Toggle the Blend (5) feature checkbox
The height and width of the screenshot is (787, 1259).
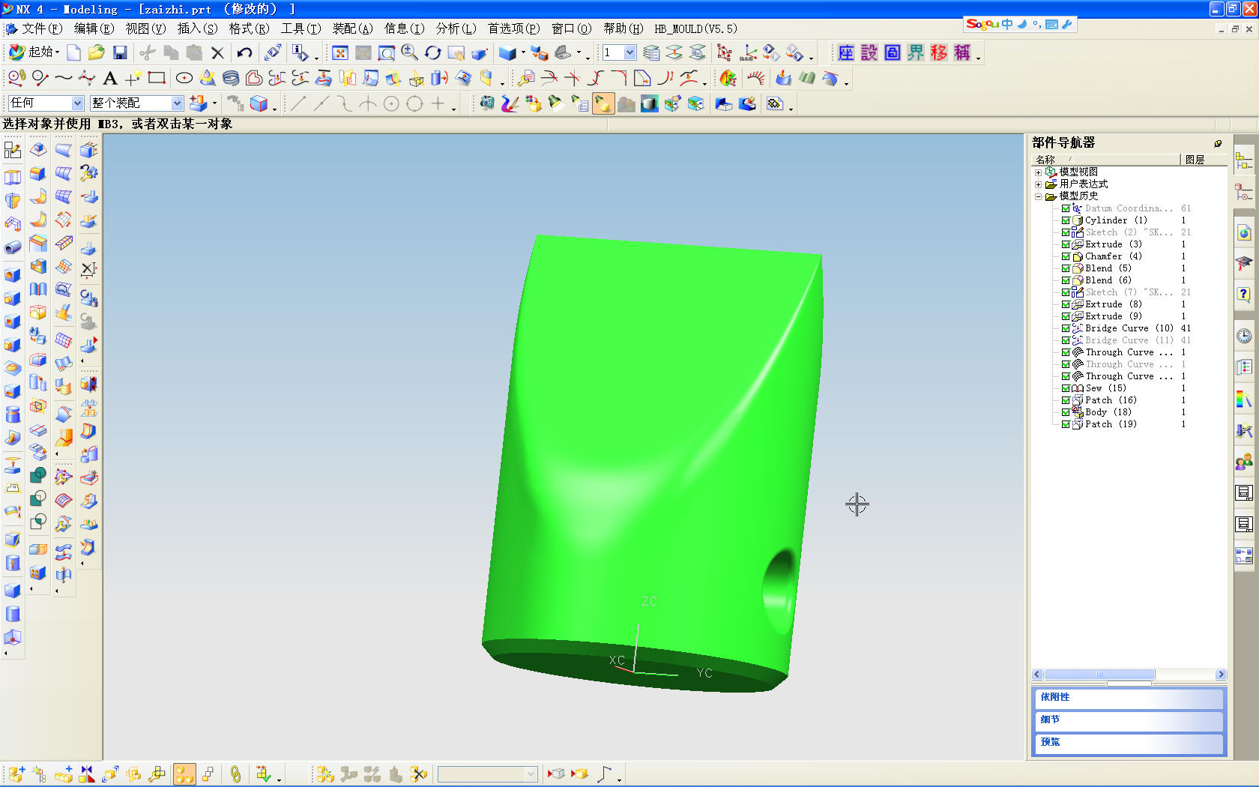click(x=1066, y=268)
